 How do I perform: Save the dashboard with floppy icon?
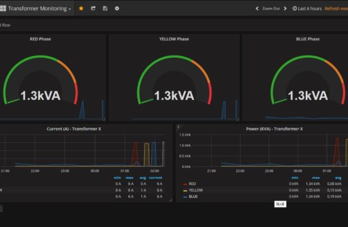click(x=105, y=9)
